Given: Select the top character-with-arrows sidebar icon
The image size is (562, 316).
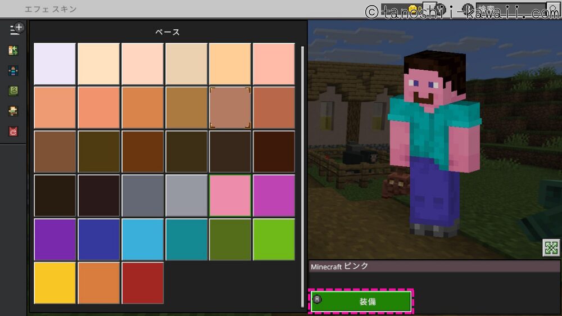Looking at the screenshot, I should [13, 51].
